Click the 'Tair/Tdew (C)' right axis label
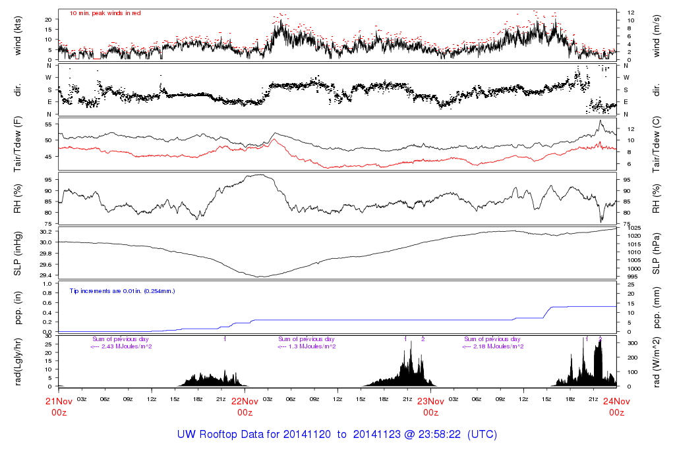The width and height of the screenshot is (675, 461). pyautogui.click(x=656, y=144)
